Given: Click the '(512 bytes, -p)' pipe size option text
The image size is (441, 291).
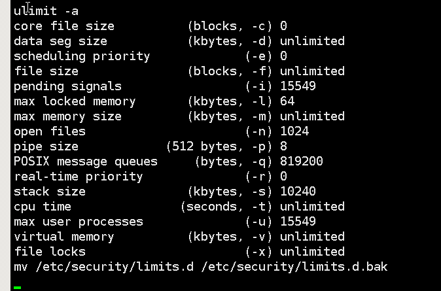Looking at the screenshot, I should click(x=219, y=146).
